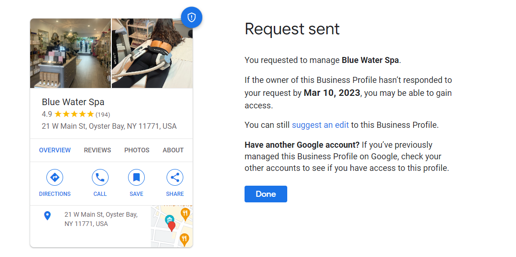516x257 pixels.
Task: Open the Reviews tab
Action: coord(97,150)
